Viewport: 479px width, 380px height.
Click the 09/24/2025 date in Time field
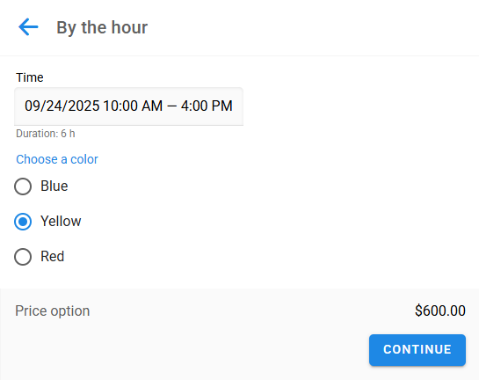click(x=62, y=106)
